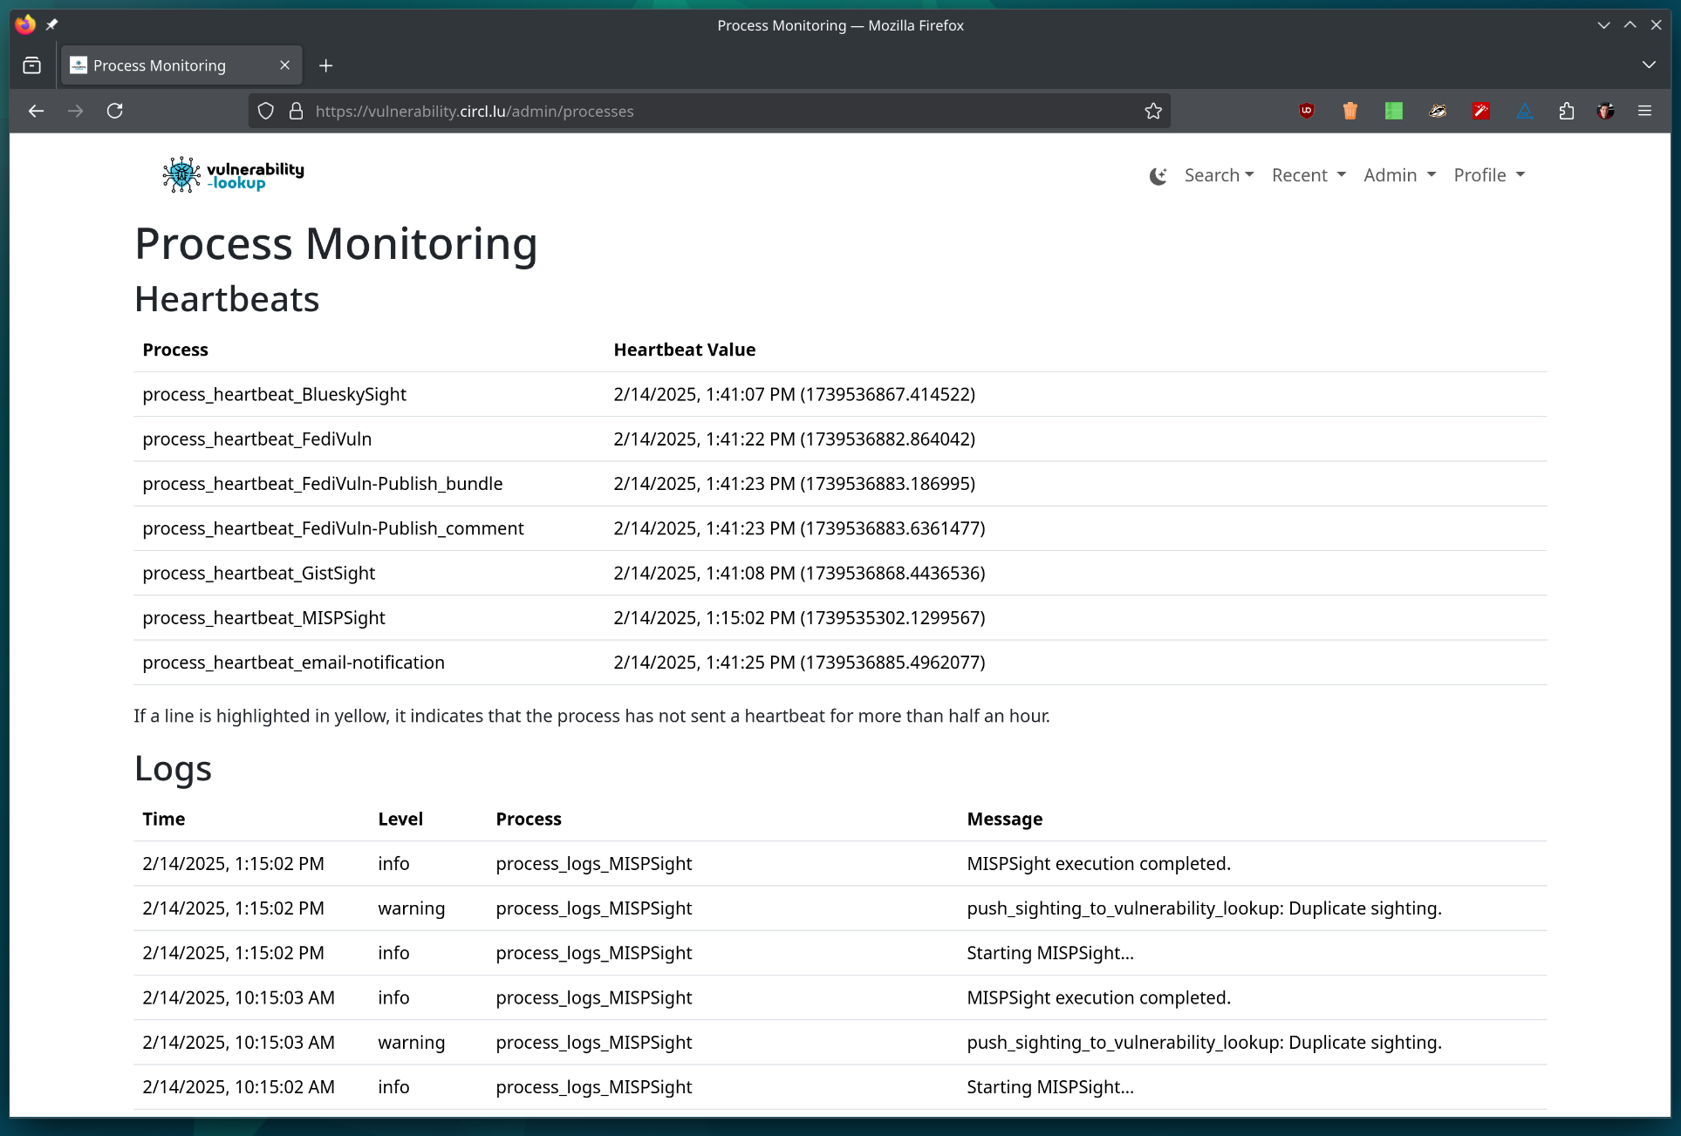Viewport: 1681px width, 1136px height.
Task: Open the Admin dropdown menu
Action: 1399,175
